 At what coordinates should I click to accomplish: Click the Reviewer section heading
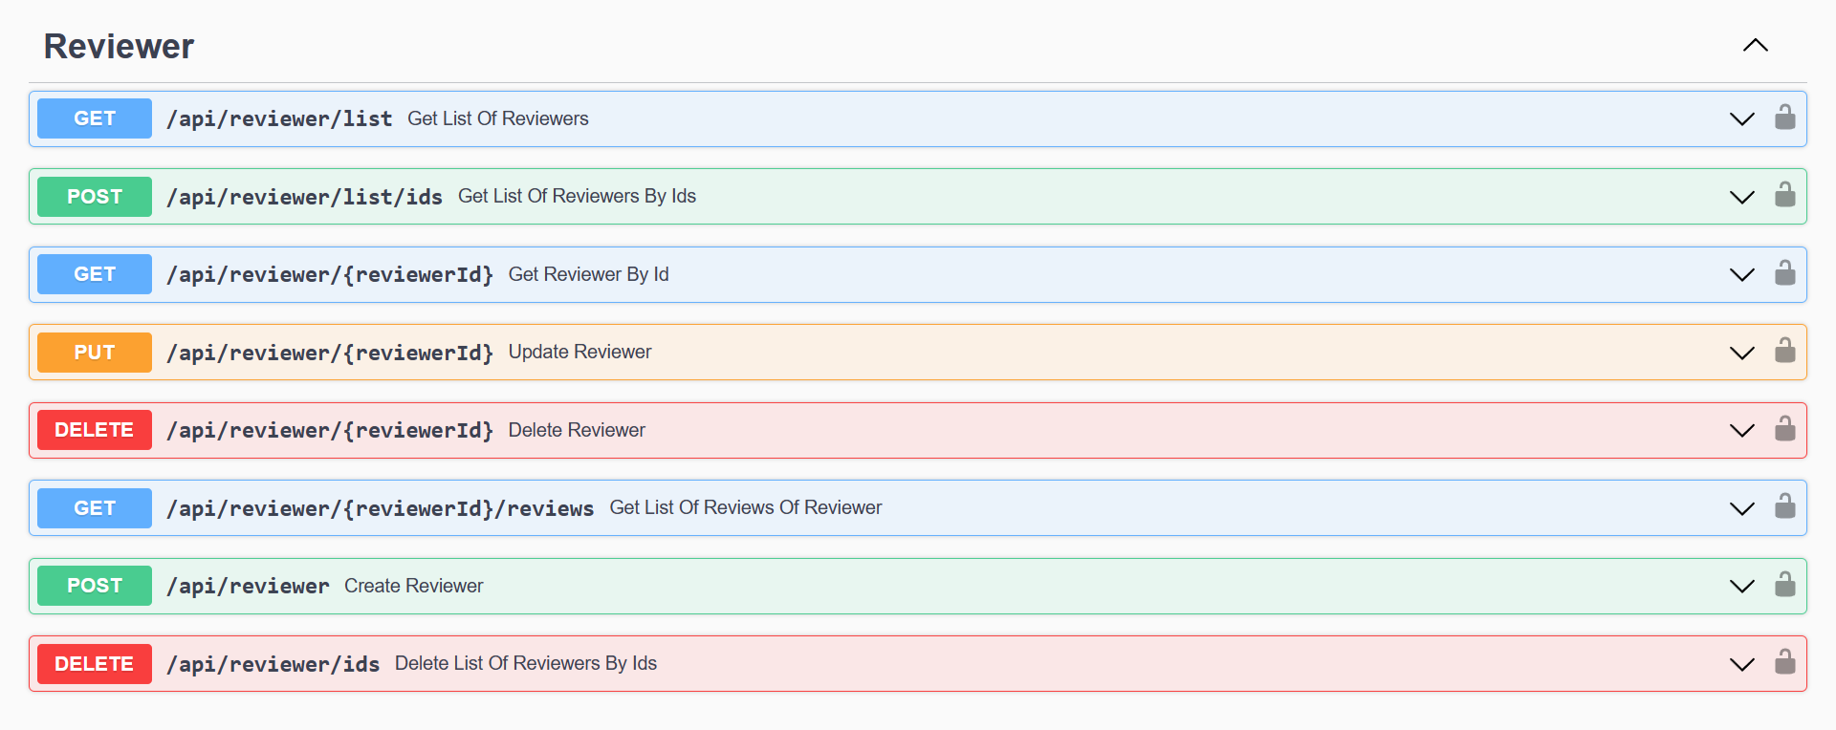(x=119, y=46)
